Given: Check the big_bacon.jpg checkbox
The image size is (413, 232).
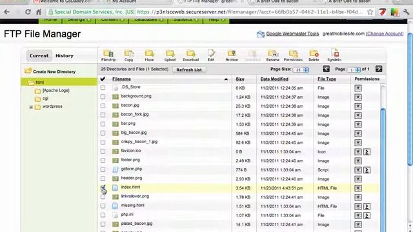Looking at the screenshot, I should point(103,133).
